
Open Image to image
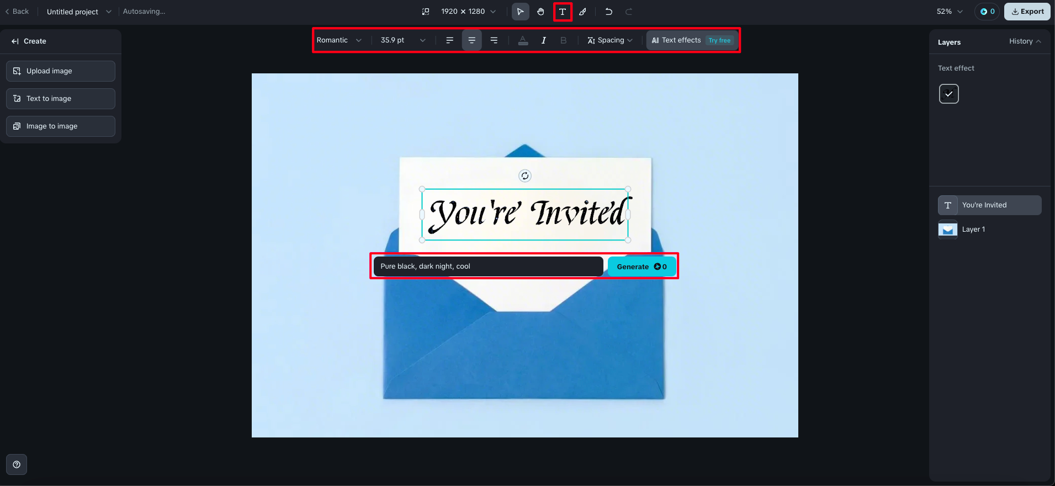(x=61, y=126)
